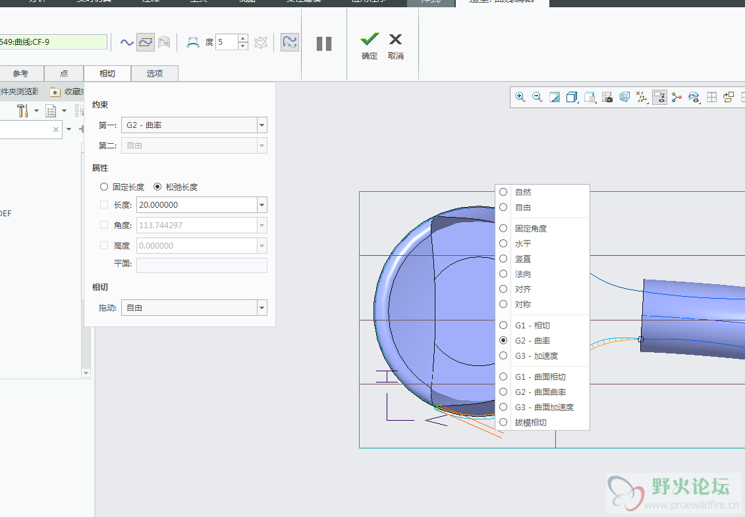Open the 点 tab
745x517 pixels.
coord(64,74)
